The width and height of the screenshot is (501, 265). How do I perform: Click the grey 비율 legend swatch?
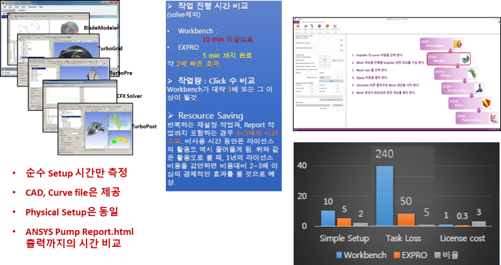click(x=437, y=255)
